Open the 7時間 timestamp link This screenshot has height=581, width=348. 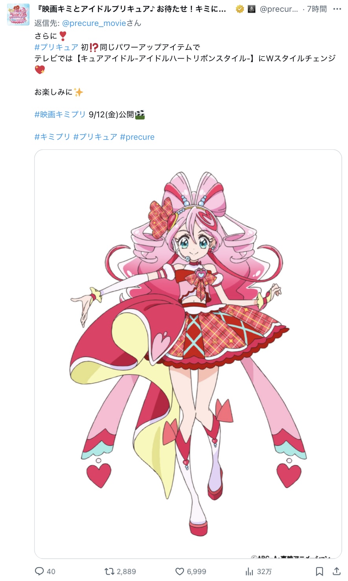click(x=317, y=9)
